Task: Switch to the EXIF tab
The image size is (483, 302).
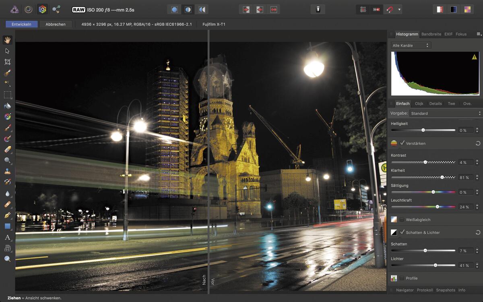Action: pyautogui.click(x=448, y=34)
